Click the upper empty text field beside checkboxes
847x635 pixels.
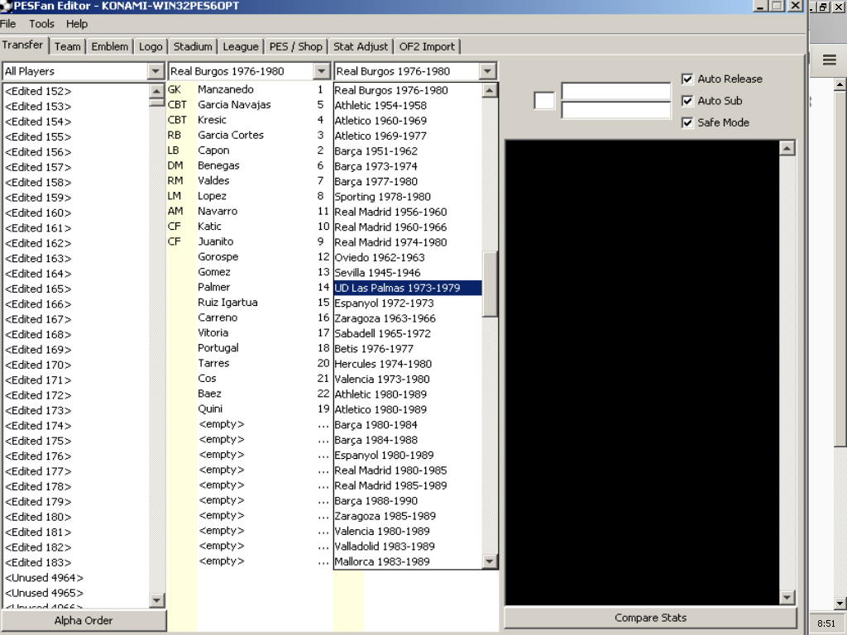pyautogui.click(x=615, y=91)
